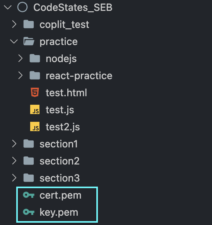The image size is (212, 225).
Task: Open the cert.pem file
Action: (60, 196)
